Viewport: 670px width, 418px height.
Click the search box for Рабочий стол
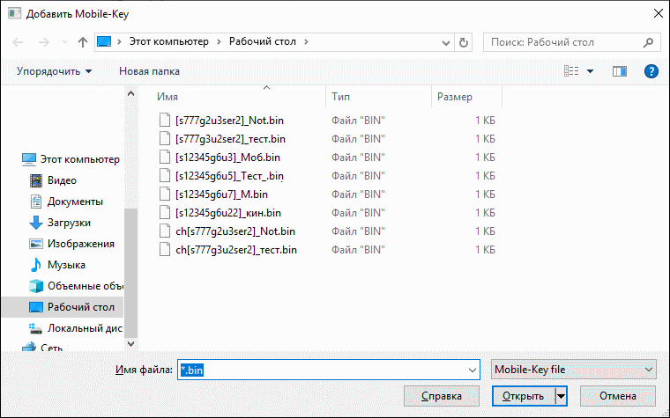[x=564, y=41]
